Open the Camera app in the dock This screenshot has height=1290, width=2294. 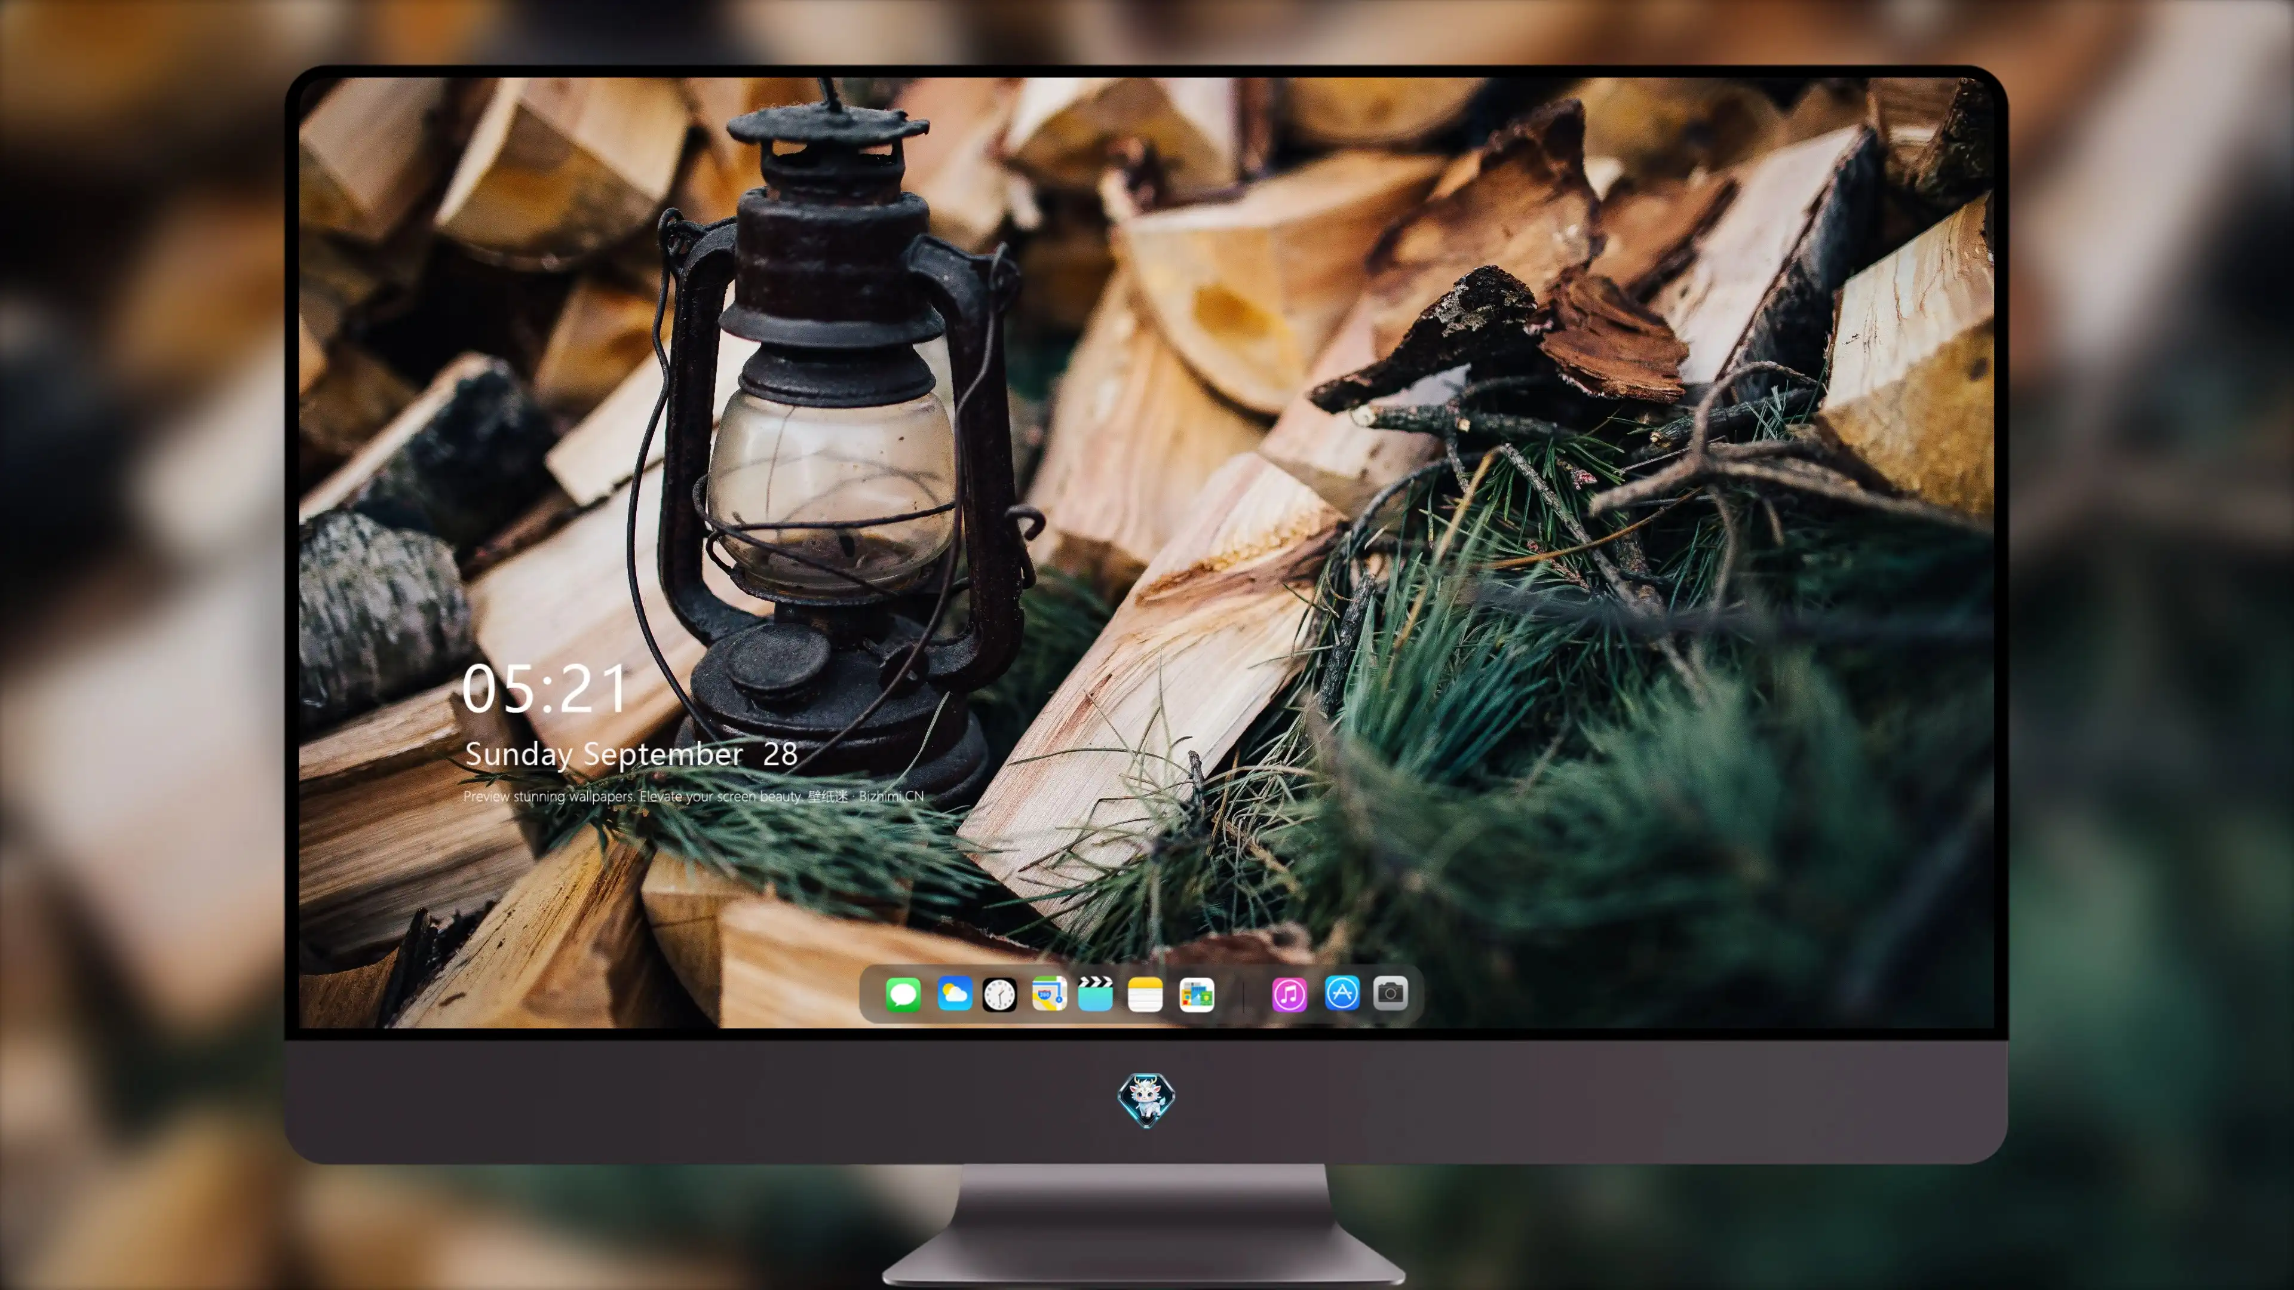[x=1390, y=993]
